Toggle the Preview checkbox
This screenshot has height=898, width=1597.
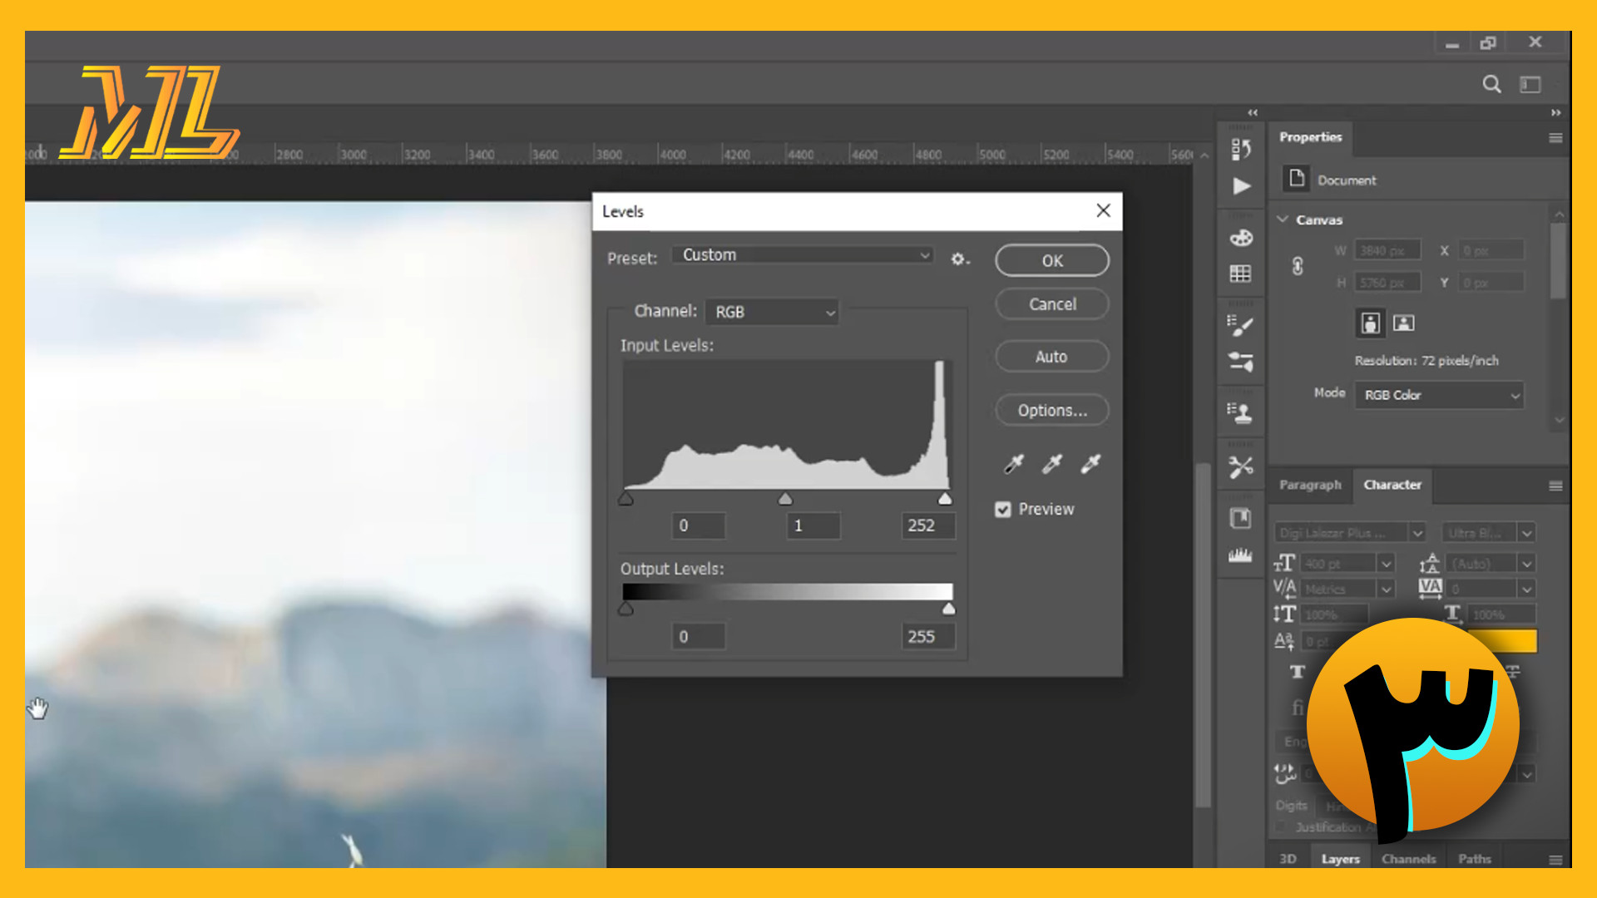tap(1003, 510)
